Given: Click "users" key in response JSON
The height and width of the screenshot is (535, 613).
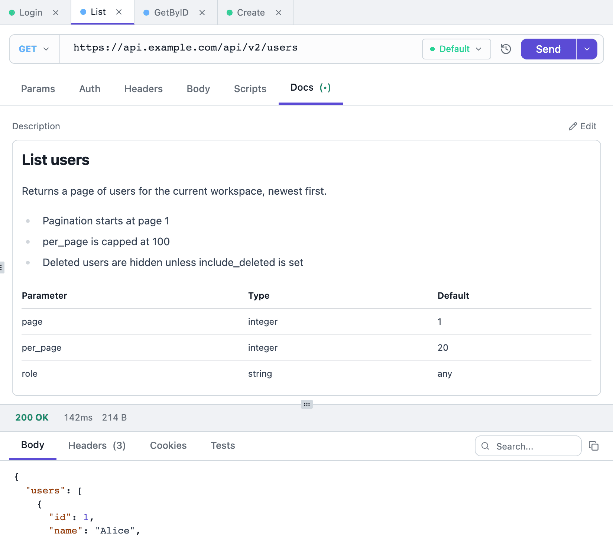Looking at the screenshot, I should pyautogui.click(x=46, y=490).
